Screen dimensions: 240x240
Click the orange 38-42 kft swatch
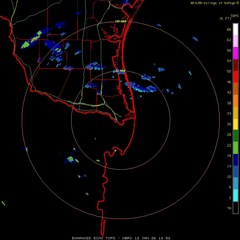tap(235, 101)
